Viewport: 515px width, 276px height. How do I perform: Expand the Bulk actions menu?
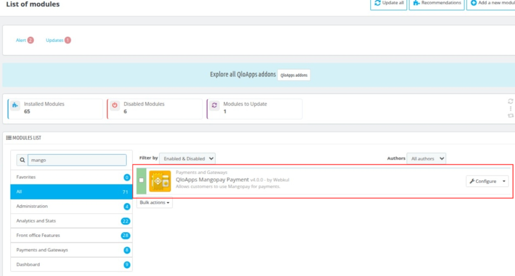pyautogui.click(x=154, y=203)
